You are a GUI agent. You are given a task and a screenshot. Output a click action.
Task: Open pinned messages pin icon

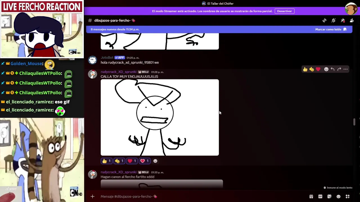tap(343, 20)
